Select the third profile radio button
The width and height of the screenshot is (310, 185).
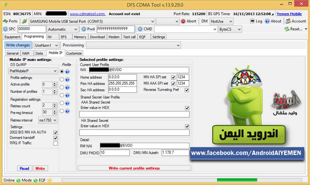tap(62, 87)
